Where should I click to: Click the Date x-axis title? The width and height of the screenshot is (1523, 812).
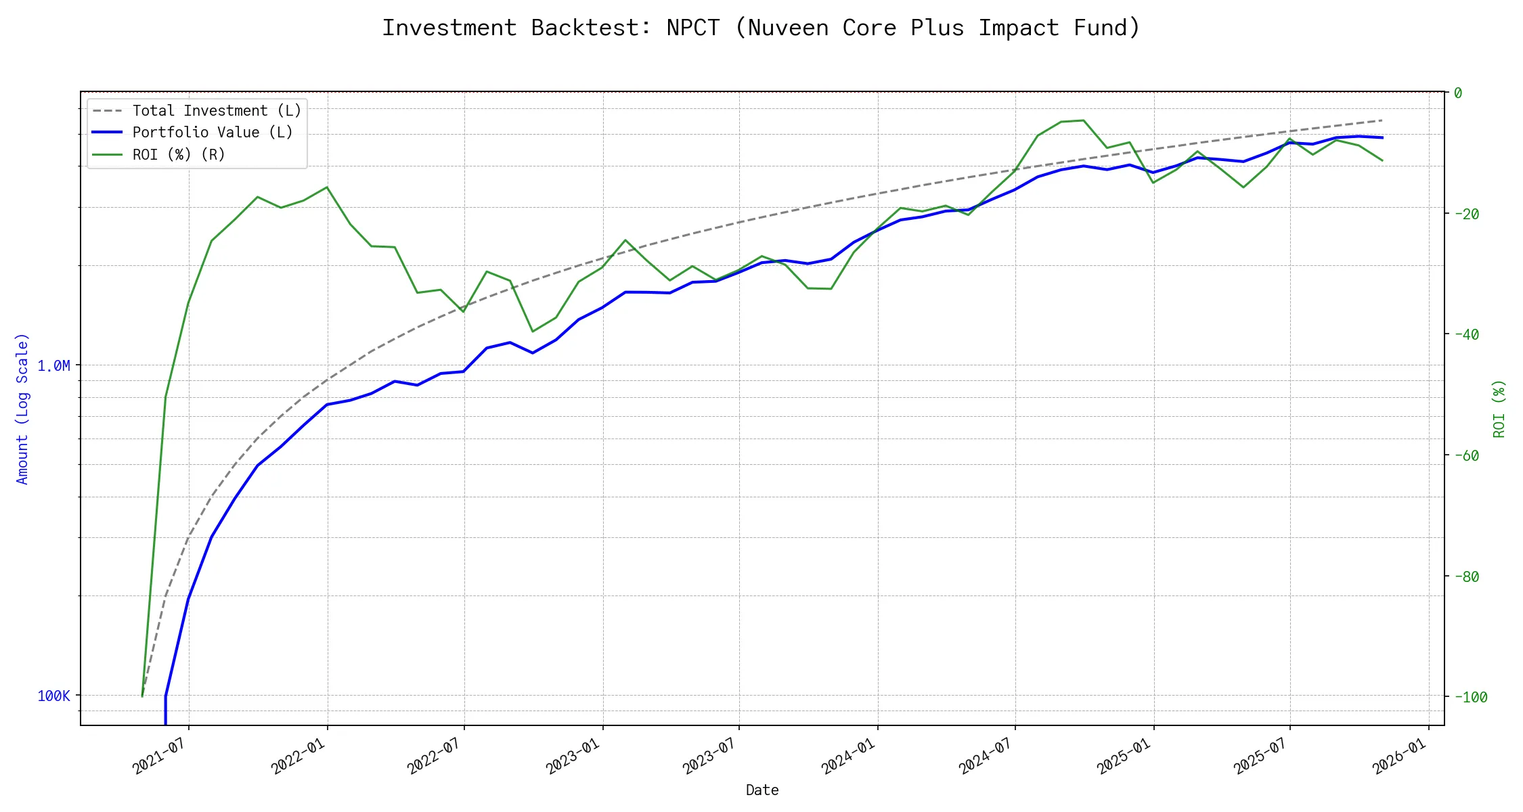coord(761,790)
